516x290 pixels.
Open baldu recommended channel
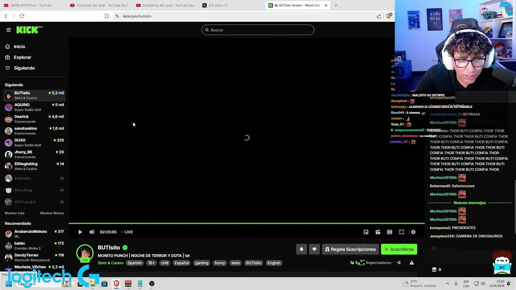point(34,246)
